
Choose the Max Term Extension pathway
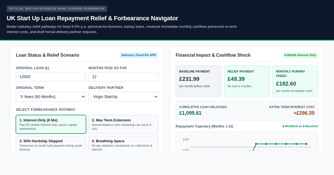point(123,124)
